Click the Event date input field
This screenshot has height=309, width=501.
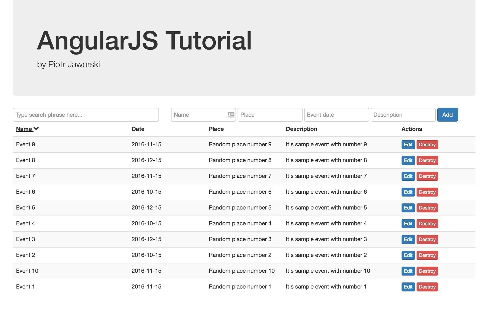[x=336, y=115]
